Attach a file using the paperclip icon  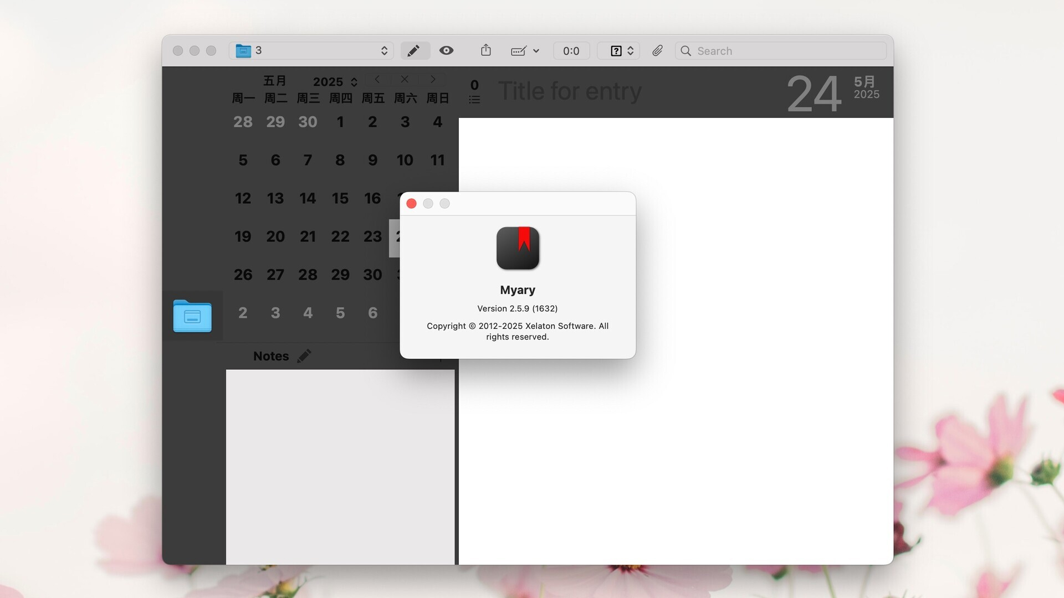(x=657, y=50)
